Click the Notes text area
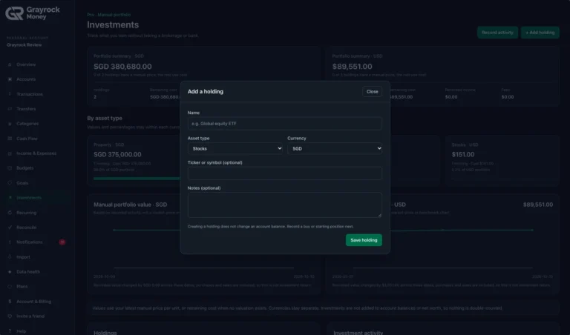The image size is (570, 335). coord(285,205)
